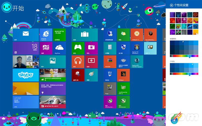Choose the cartoon creature background pattern

pyautogui.click(x=178, y=26)
